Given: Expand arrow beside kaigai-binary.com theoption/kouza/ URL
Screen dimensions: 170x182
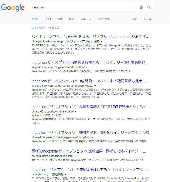Looking at the screenshot, I should tap(95, 86).
